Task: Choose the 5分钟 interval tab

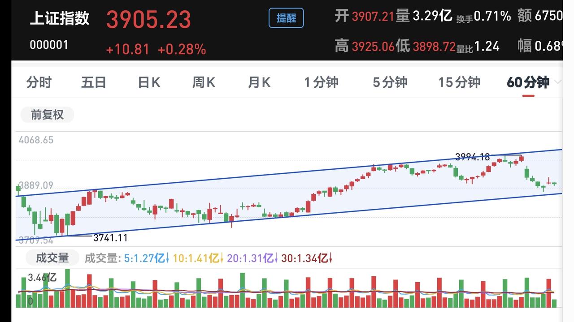Action: coord(390,82)
